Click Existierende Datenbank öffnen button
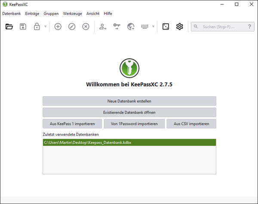Screen dimensions: 258x204 (x=129, y=112)
